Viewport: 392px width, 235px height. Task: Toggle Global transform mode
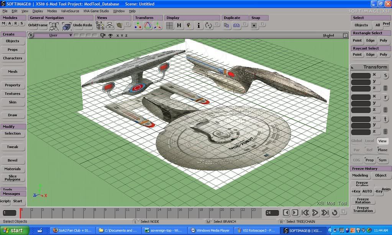click(x=356, y=141)
